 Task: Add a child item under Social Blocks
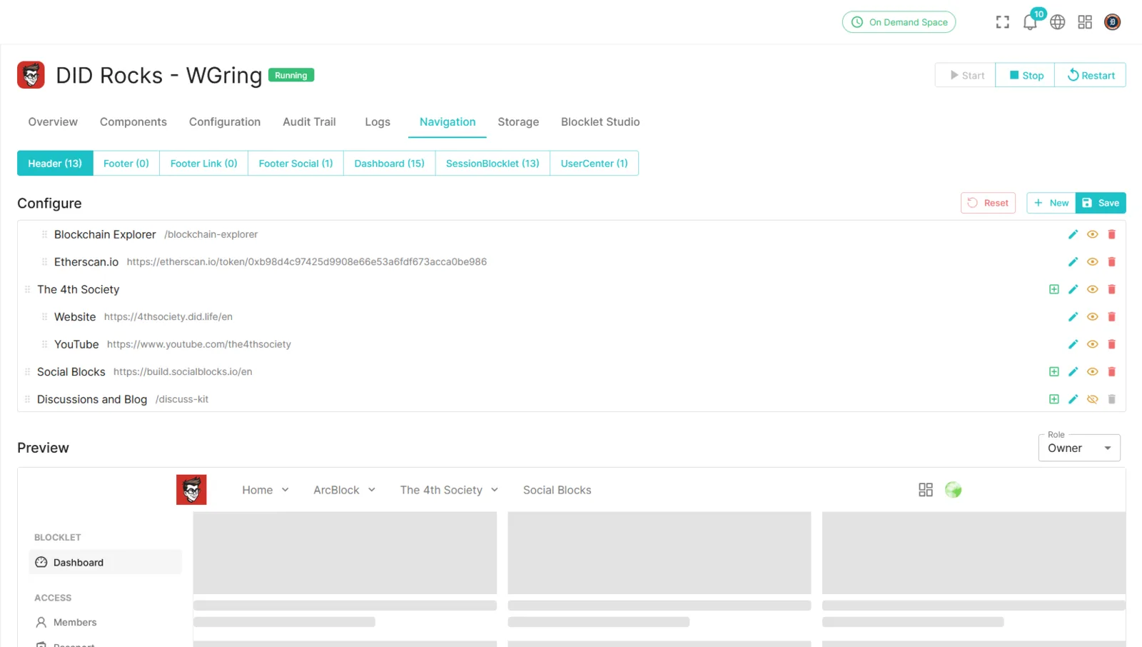(1053, 371)
